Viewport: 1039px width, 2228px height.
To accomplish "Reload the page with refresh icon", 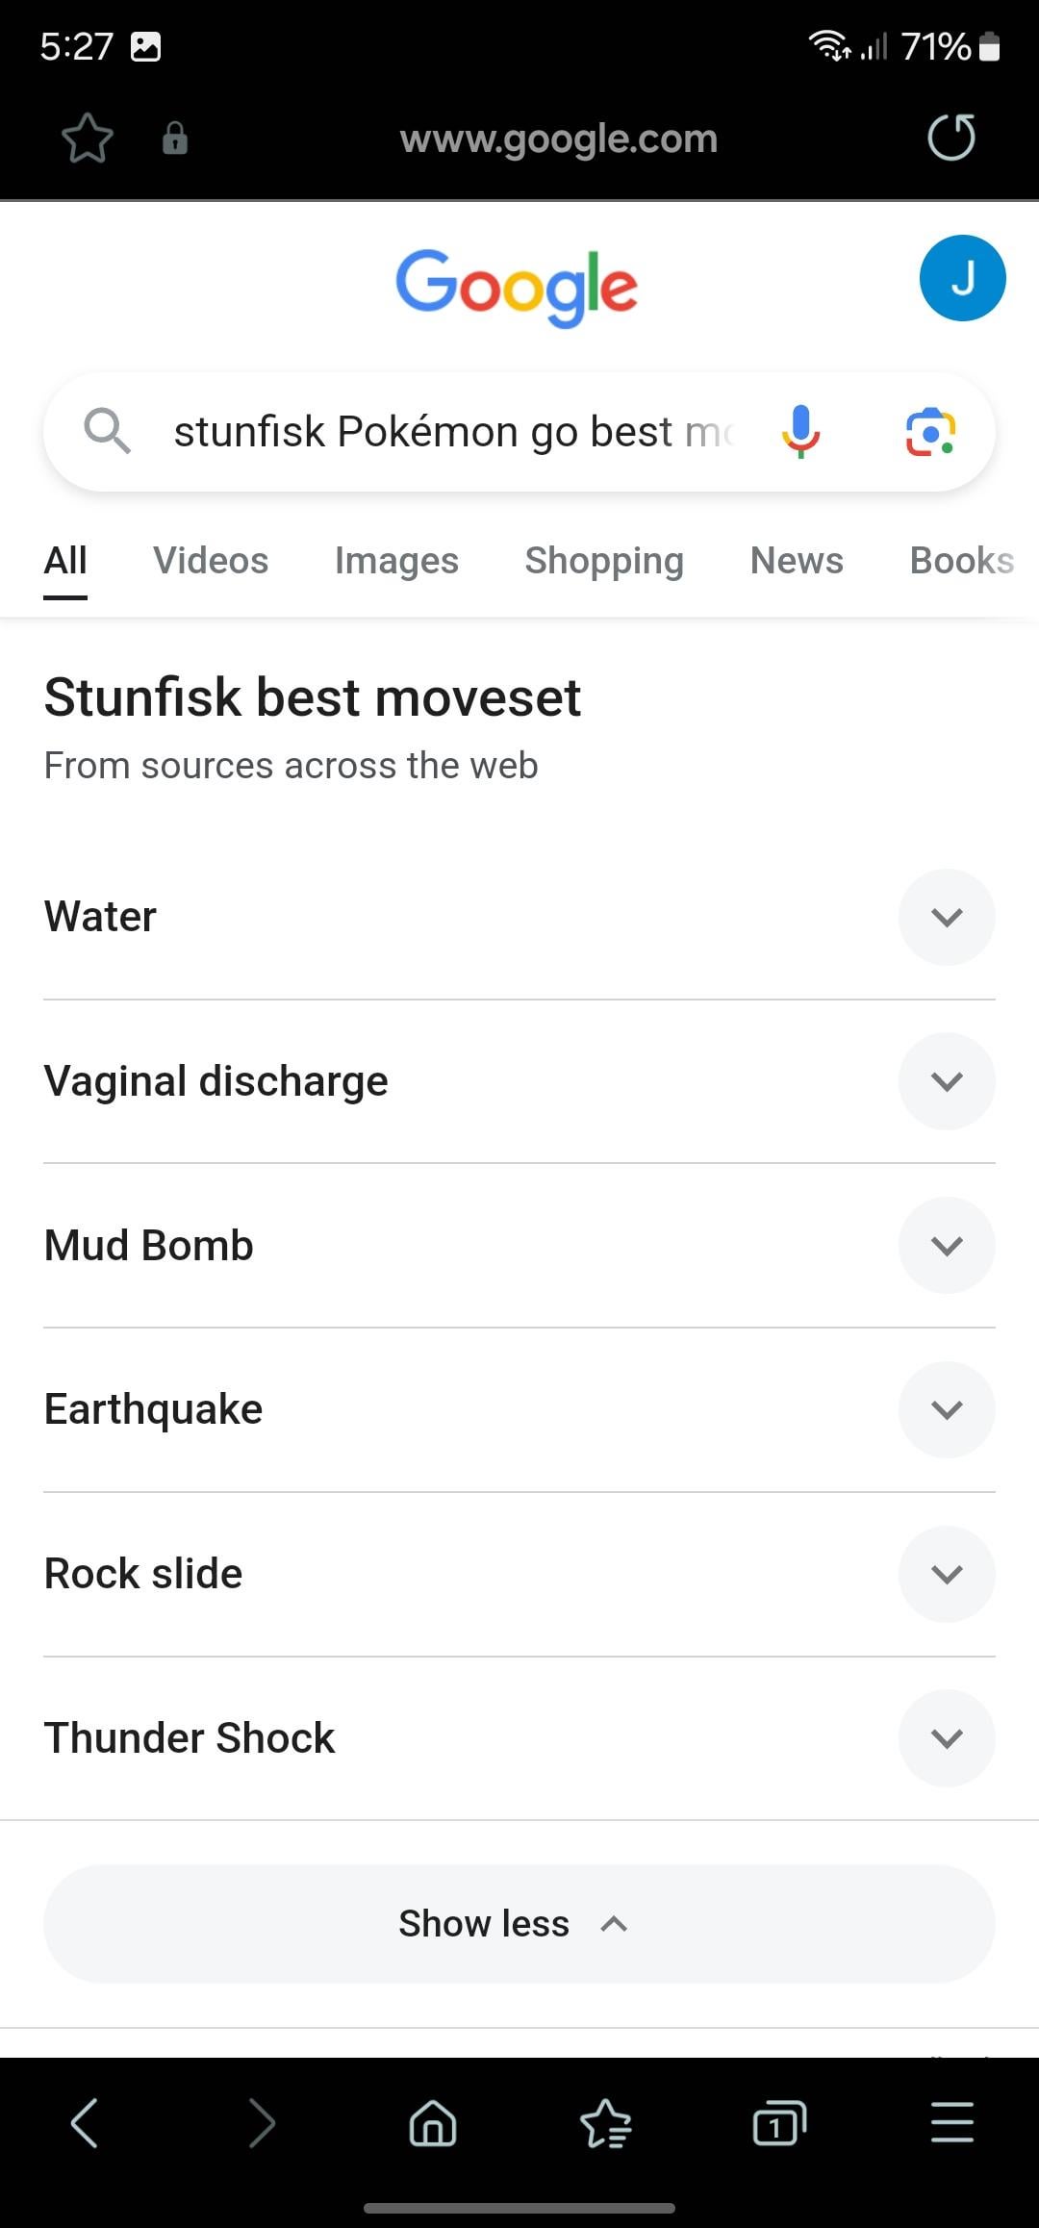I will (950, 138).
